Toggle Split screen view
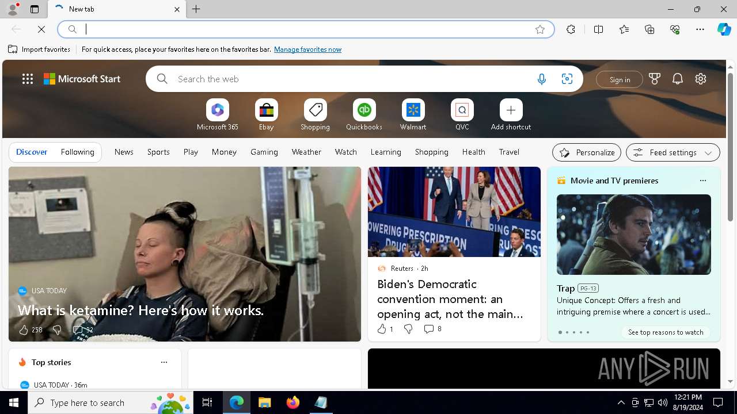Viewport: 737px width, 414px height. [598, 29]
